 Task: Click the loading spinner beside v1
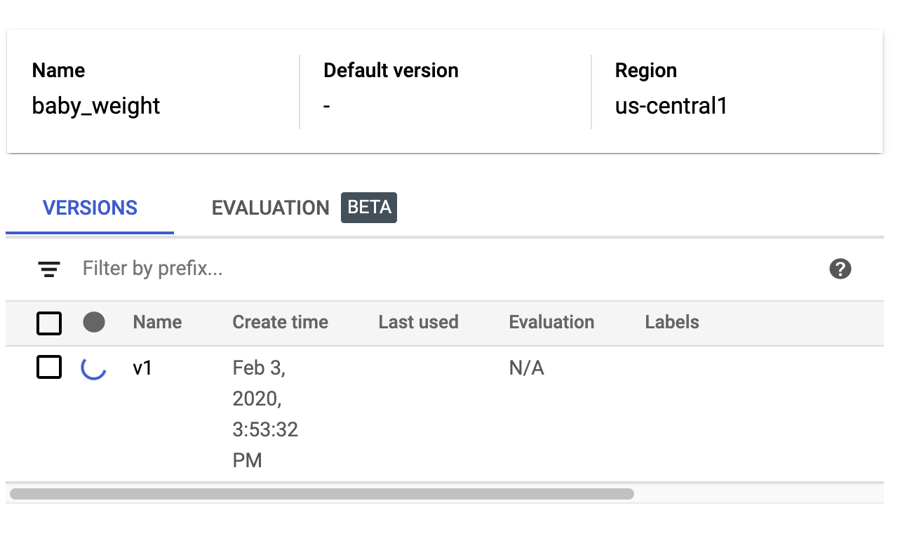[x=94, y=368]
